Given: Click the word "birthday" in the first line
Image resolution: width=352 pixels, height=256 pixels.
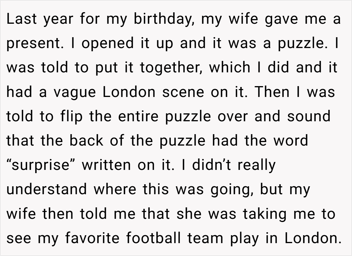Looking at the screenshot, I should (165, 19).
